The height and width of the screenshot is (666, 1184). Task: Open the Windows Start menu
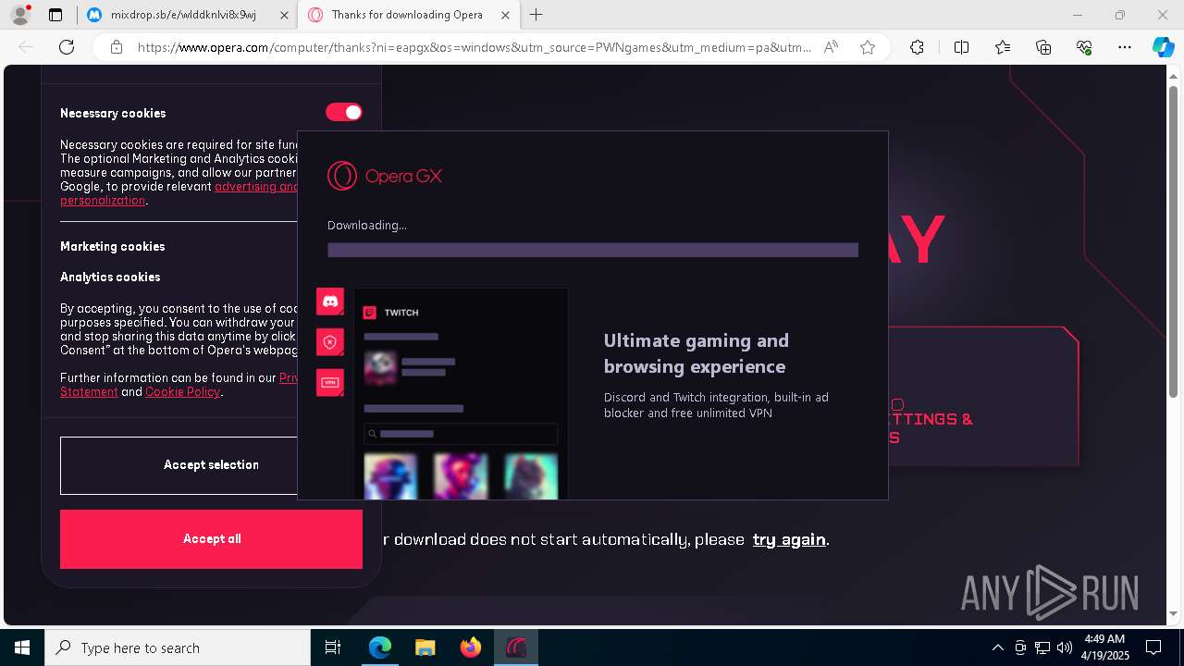tap(22, 647)
